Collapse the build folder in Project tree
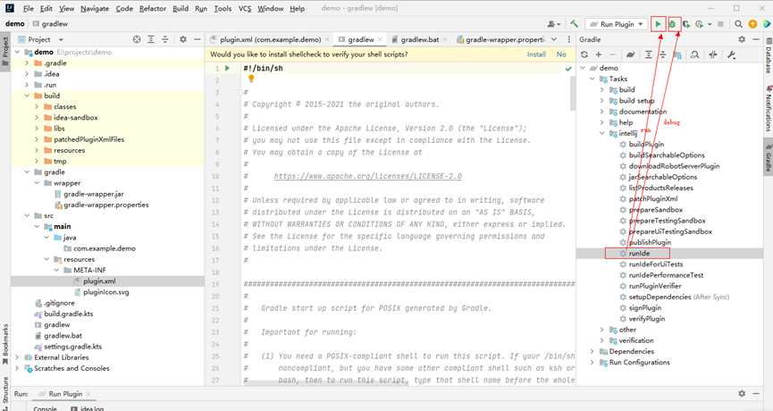The height and width of the screenshot is (411, 773). [27, 96]
